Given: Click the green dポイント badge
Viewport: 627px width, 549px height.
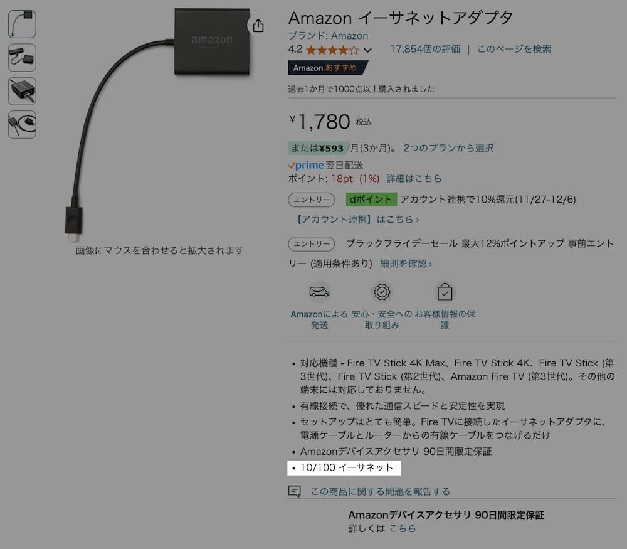Looking at the screenshot, I should pyautogui.click(x=371, y=200).
